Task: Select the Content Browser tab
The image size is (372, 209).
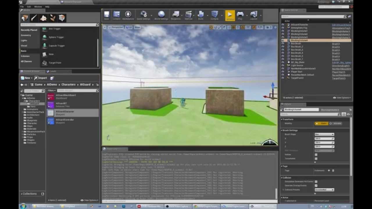Action: (x=31, y=71)
